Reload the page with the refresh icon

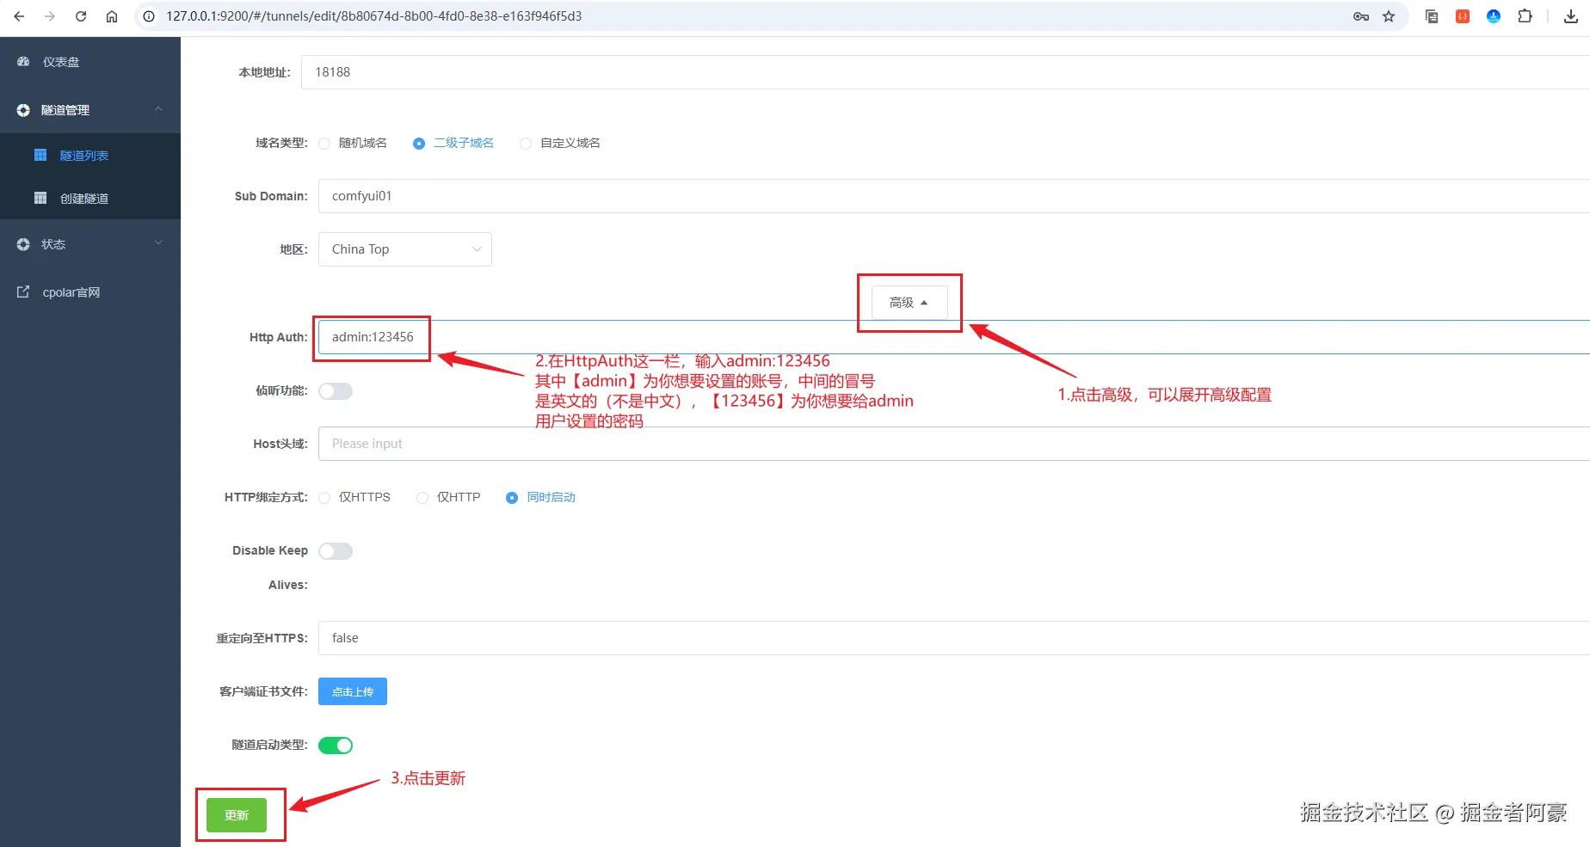[81, 16]
